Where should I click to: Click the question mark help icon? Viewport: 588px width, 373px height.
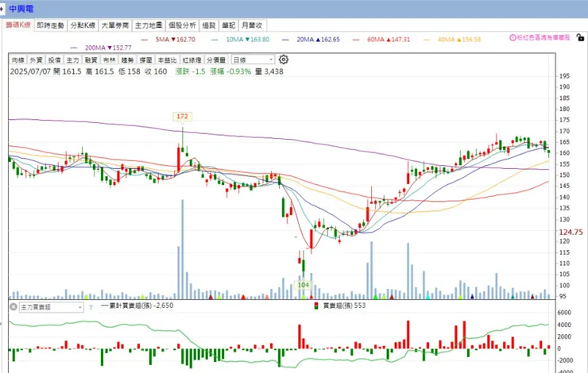pos(91,307)
